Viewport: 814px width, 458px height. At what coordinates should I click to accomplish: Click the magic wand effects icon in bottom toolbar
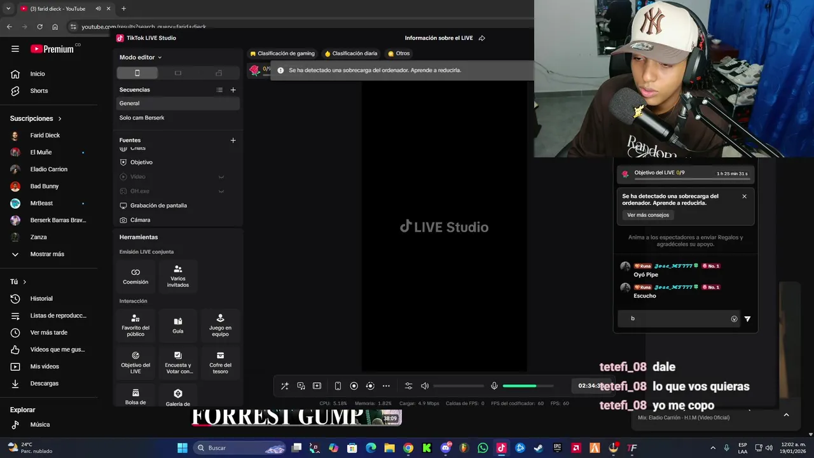pos(284,386)
